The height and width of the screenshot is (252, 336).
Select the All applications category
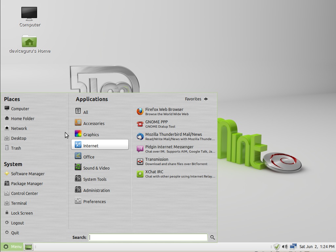pos(100,112)
